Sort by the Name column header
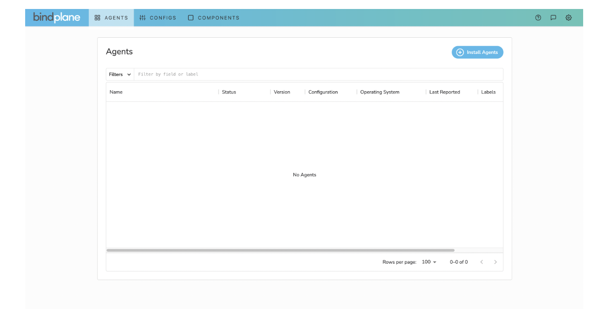This screenshot has width=611, height=309. click(x=116, y=92)
